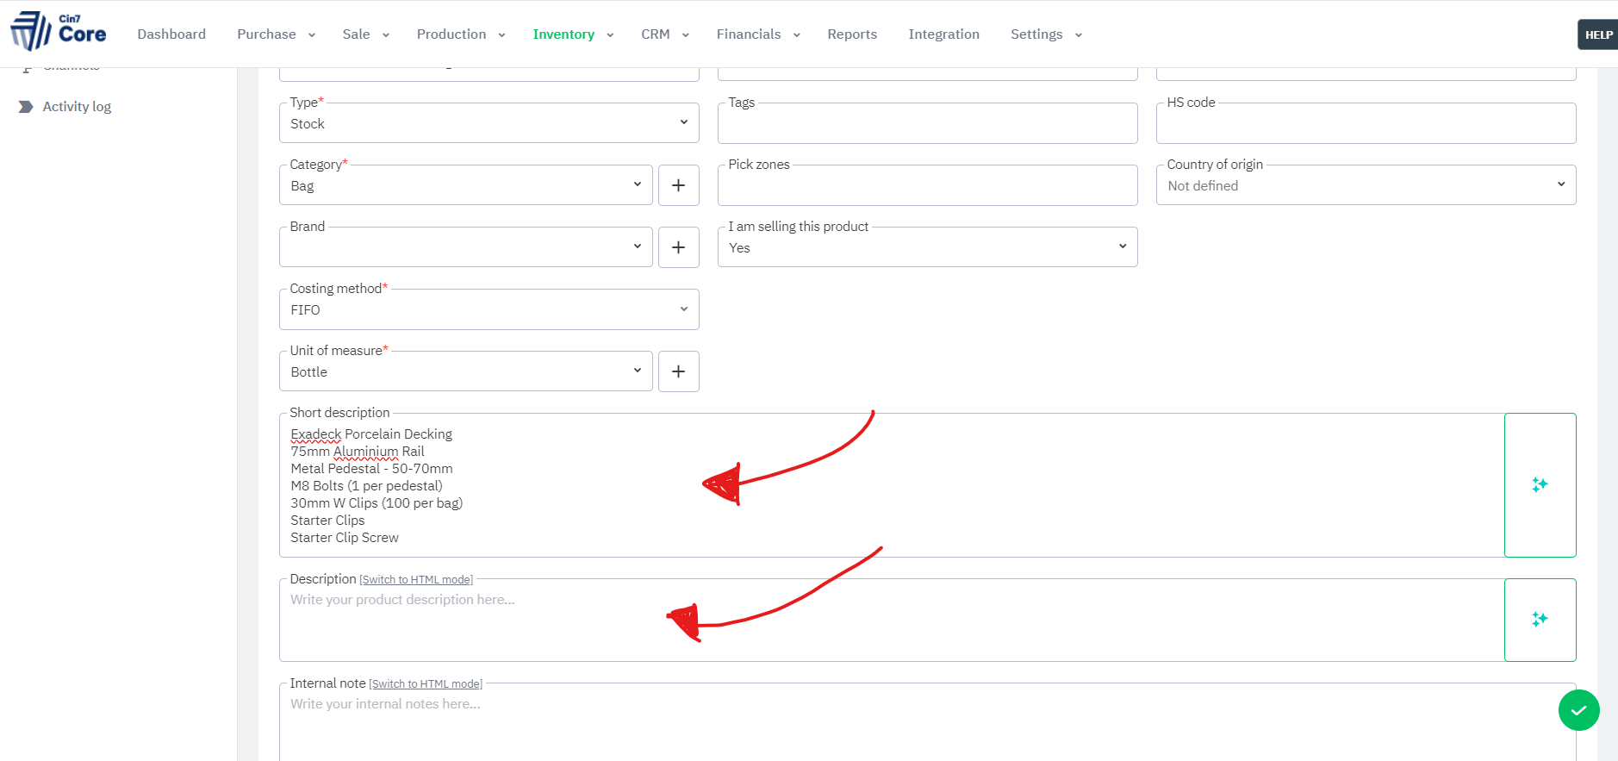Screen dimensions: 1618x761
Task: Click into the HS code field
Action: coord(1366,125)
